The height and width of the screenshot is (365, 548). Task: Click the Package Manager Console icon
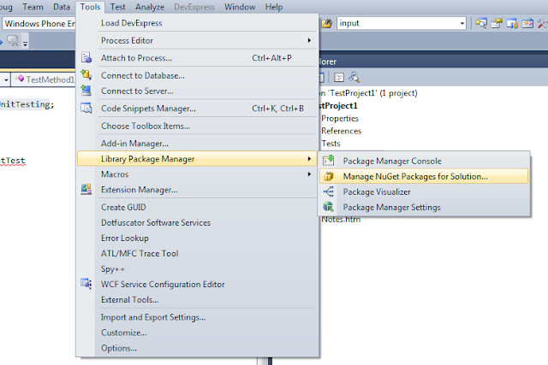[328, 161]
